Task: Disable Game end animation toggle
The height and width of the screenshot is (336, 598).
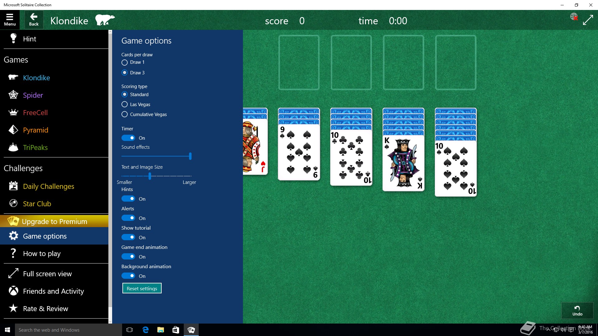Action: click(x=128, y=256)
